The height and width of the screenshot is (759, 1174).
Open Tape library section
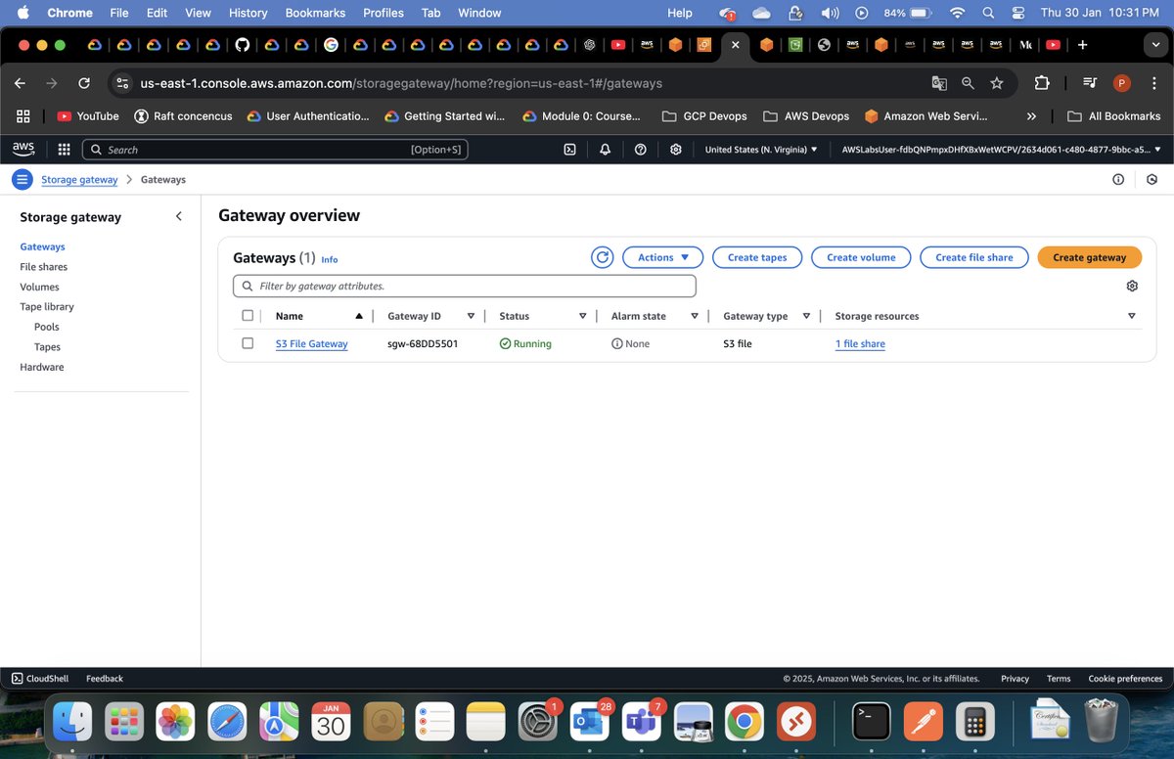47,306
